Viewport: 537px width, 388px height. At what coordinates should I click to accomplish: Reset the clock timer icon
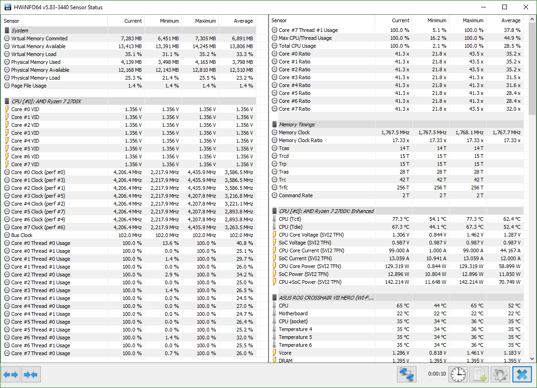(x=458, y=375)
